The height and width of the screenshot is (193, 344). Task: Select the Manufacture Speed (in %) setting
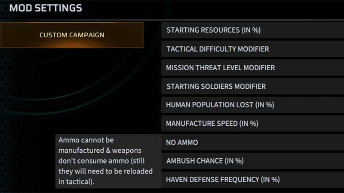212,124
